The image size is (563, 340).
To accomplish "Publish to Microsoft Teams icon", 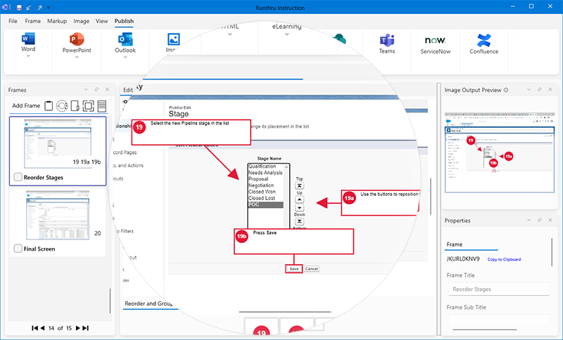I will [387, 40].
